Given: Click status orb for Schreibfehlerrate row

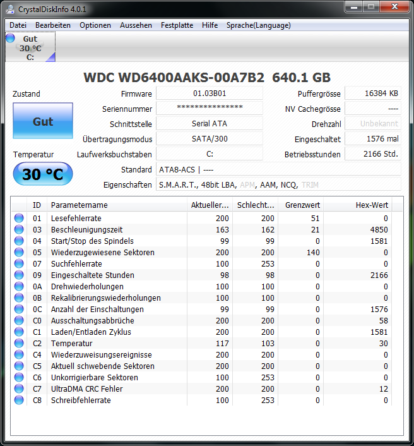Looking at the screenshot, I should [19, 401].
